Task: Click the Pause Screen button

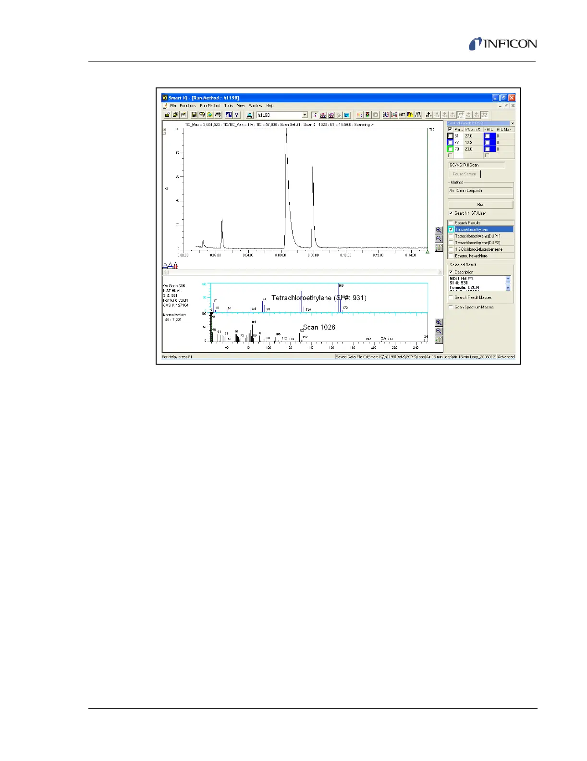Action: (x=464, y=174)
